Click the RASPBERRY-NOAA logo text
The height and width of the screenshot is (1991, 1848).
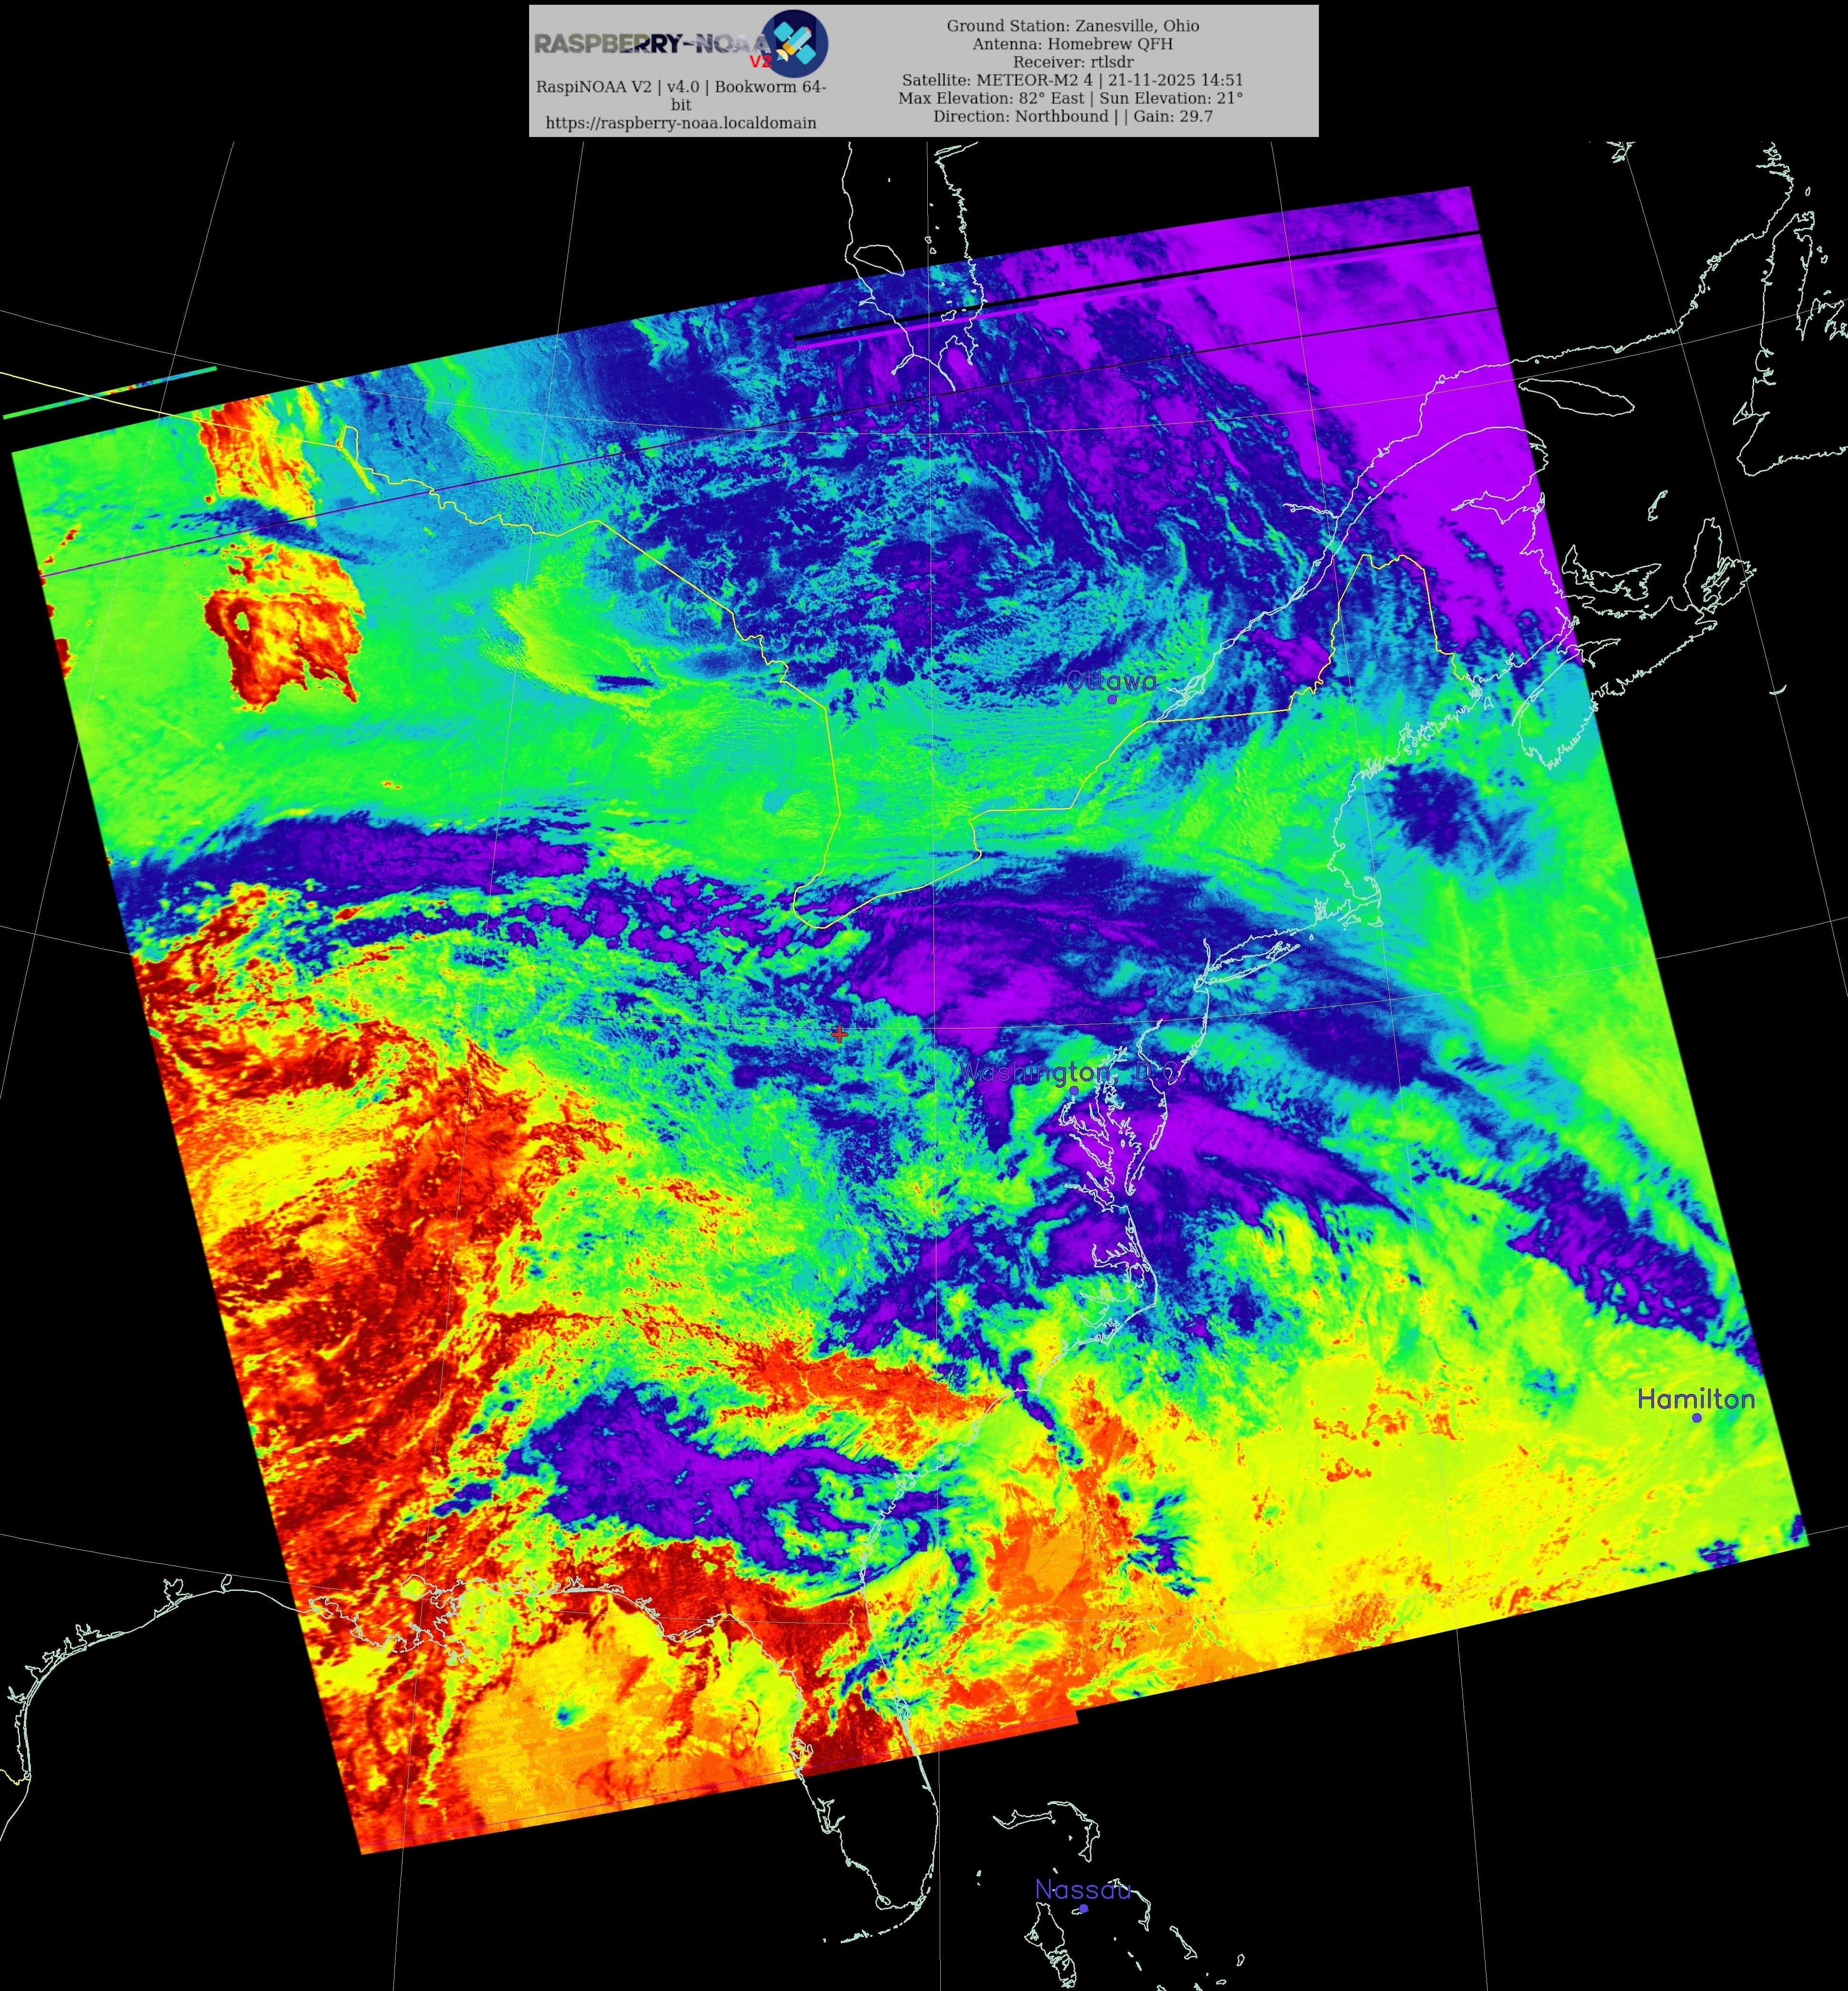[650, 43]
